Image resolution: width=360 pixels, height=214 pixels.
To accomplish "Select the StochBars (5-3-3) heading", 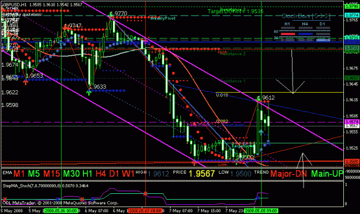I will click(x=306, y=16).
